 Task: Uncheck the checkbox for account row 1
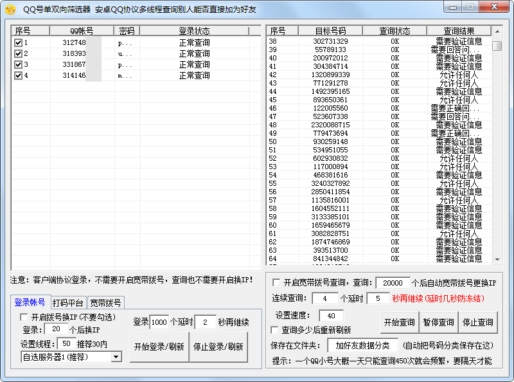18,43
